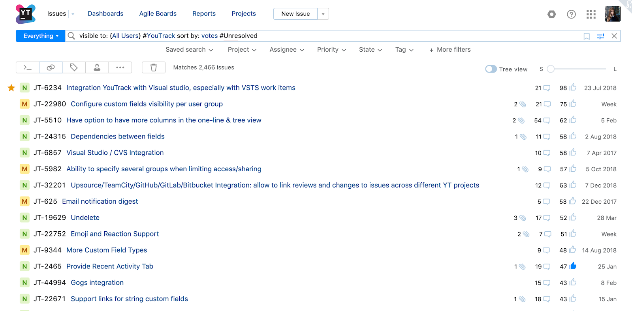Click the M priority badge of JT-5982
The image size is (632, 311).
(x=24, y=169)
